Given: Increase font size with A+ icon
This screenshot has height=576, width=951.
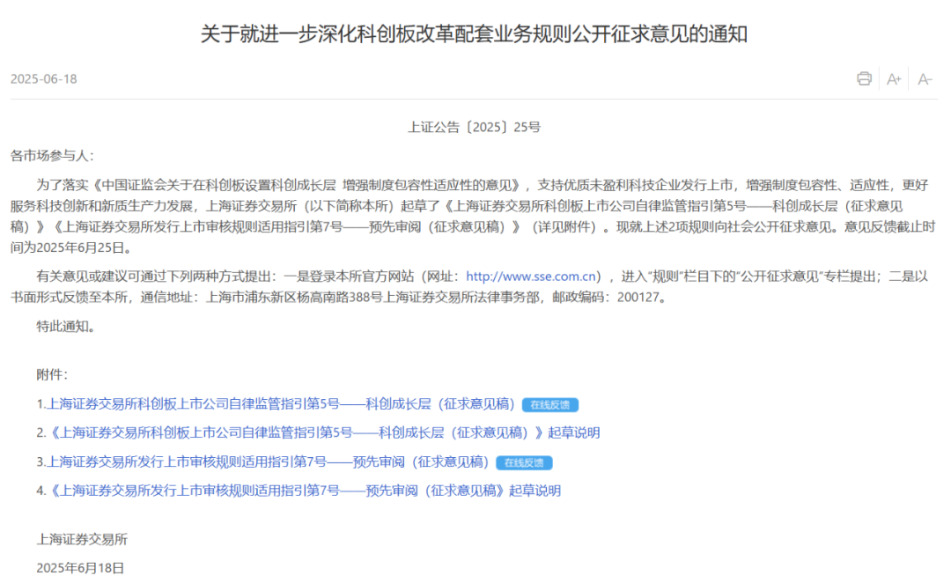Looking at the screenshot, I should (894, 79).
